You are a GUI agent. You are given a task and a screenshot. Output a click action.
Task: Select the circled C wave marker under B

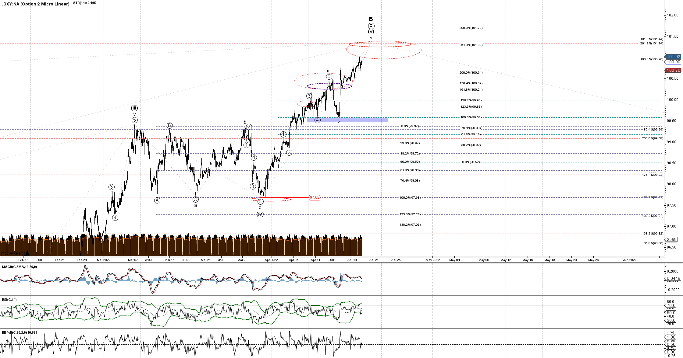coord(371,26)
